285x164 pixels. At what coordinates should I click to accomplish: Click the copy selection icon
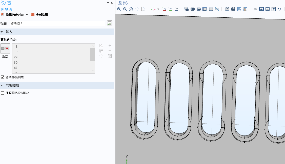101,46
